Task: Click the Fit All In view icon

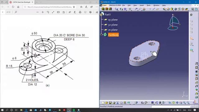Action: (x=174, y=103)
